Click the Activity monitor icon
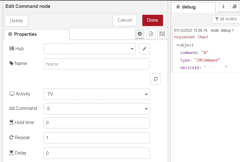Viewport: 240px width, 162px height. 12,94
